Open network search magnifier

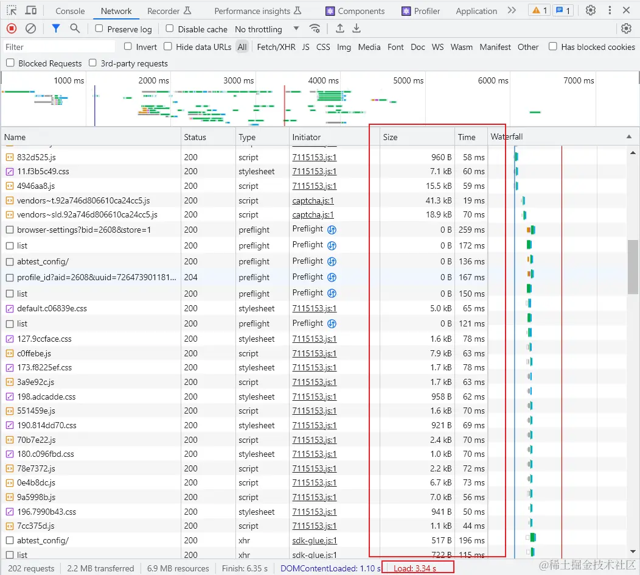coord(75,29)
